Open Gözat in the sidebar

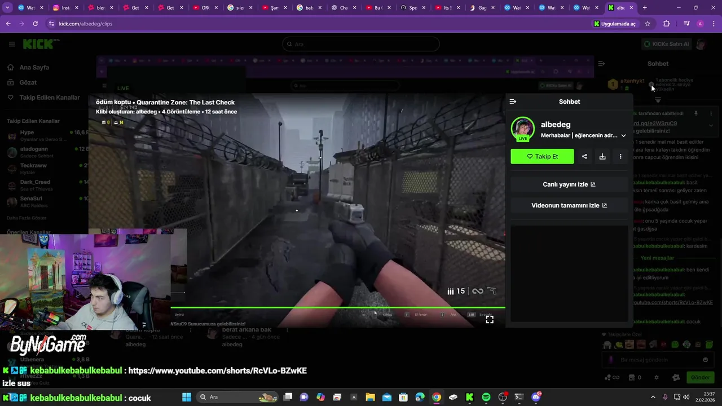[28, 82]
